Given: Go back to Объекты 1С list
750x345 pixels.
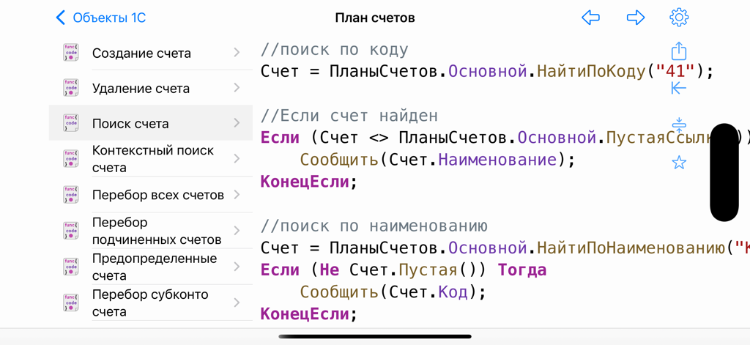Looking at the screenshot, I should [100, 18].
